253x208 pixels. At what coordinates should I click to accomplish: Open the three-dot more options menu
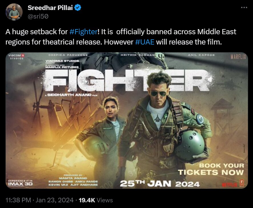244,7
